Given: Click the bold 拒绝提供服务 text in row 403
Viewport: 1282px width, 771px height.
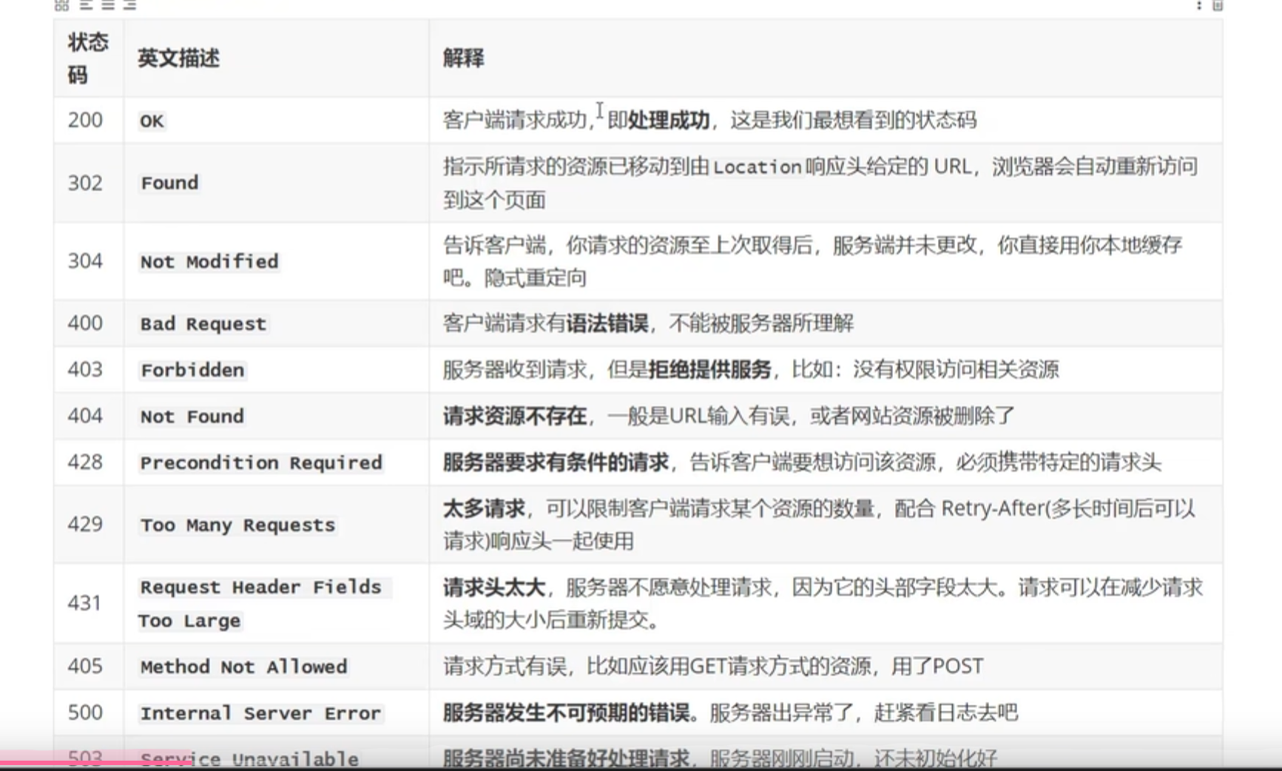Looking at the screenshot, I should pyautogui.click(x=709, y=369).
